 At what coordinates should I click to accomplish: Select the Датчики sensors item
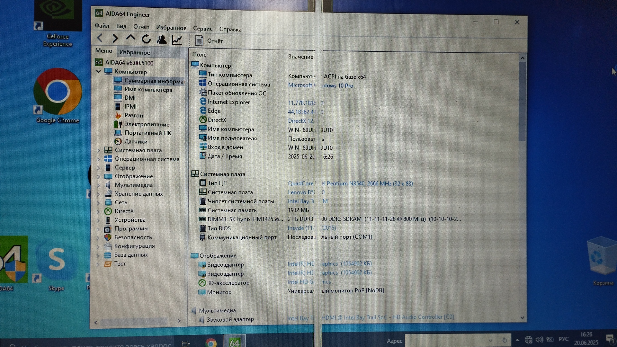(136, 141)
